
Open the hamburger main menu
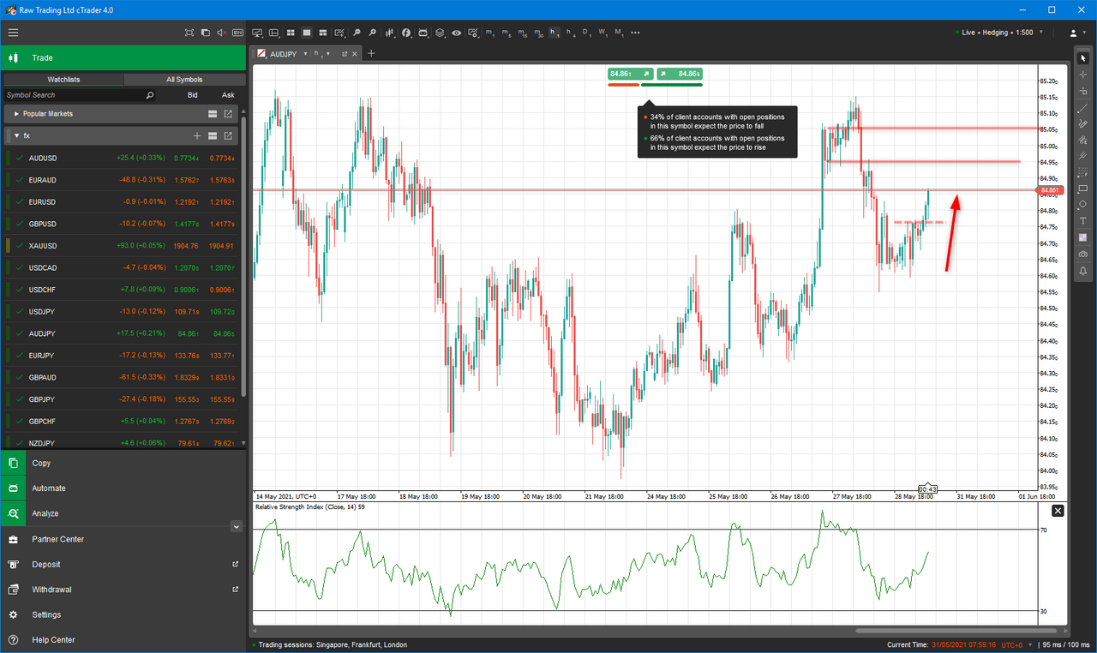coord(13,33)
